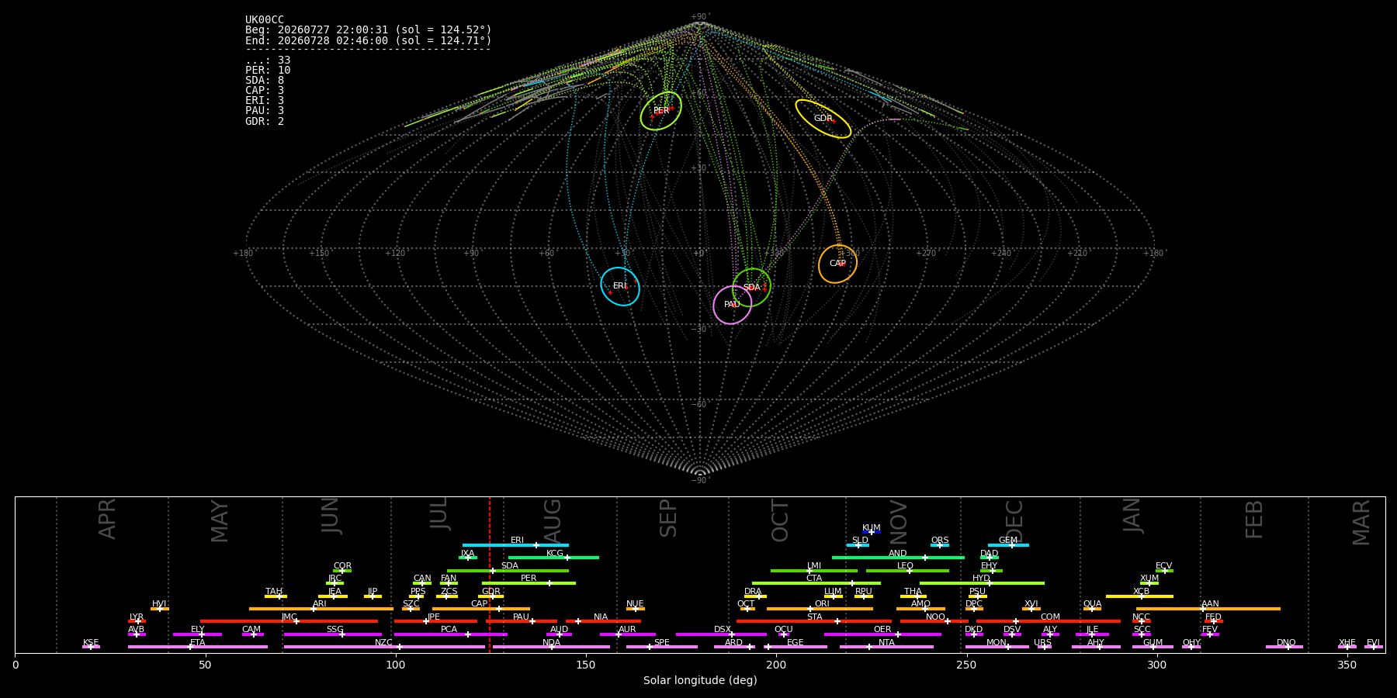Click the CAP orange radiant circle
Viewport: 1397px width, 698px height.
pos(837,264)
